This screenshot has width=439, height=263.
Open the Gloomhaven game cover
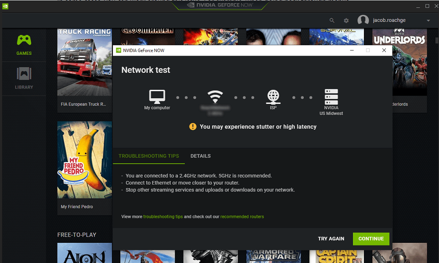pos(148,37)
